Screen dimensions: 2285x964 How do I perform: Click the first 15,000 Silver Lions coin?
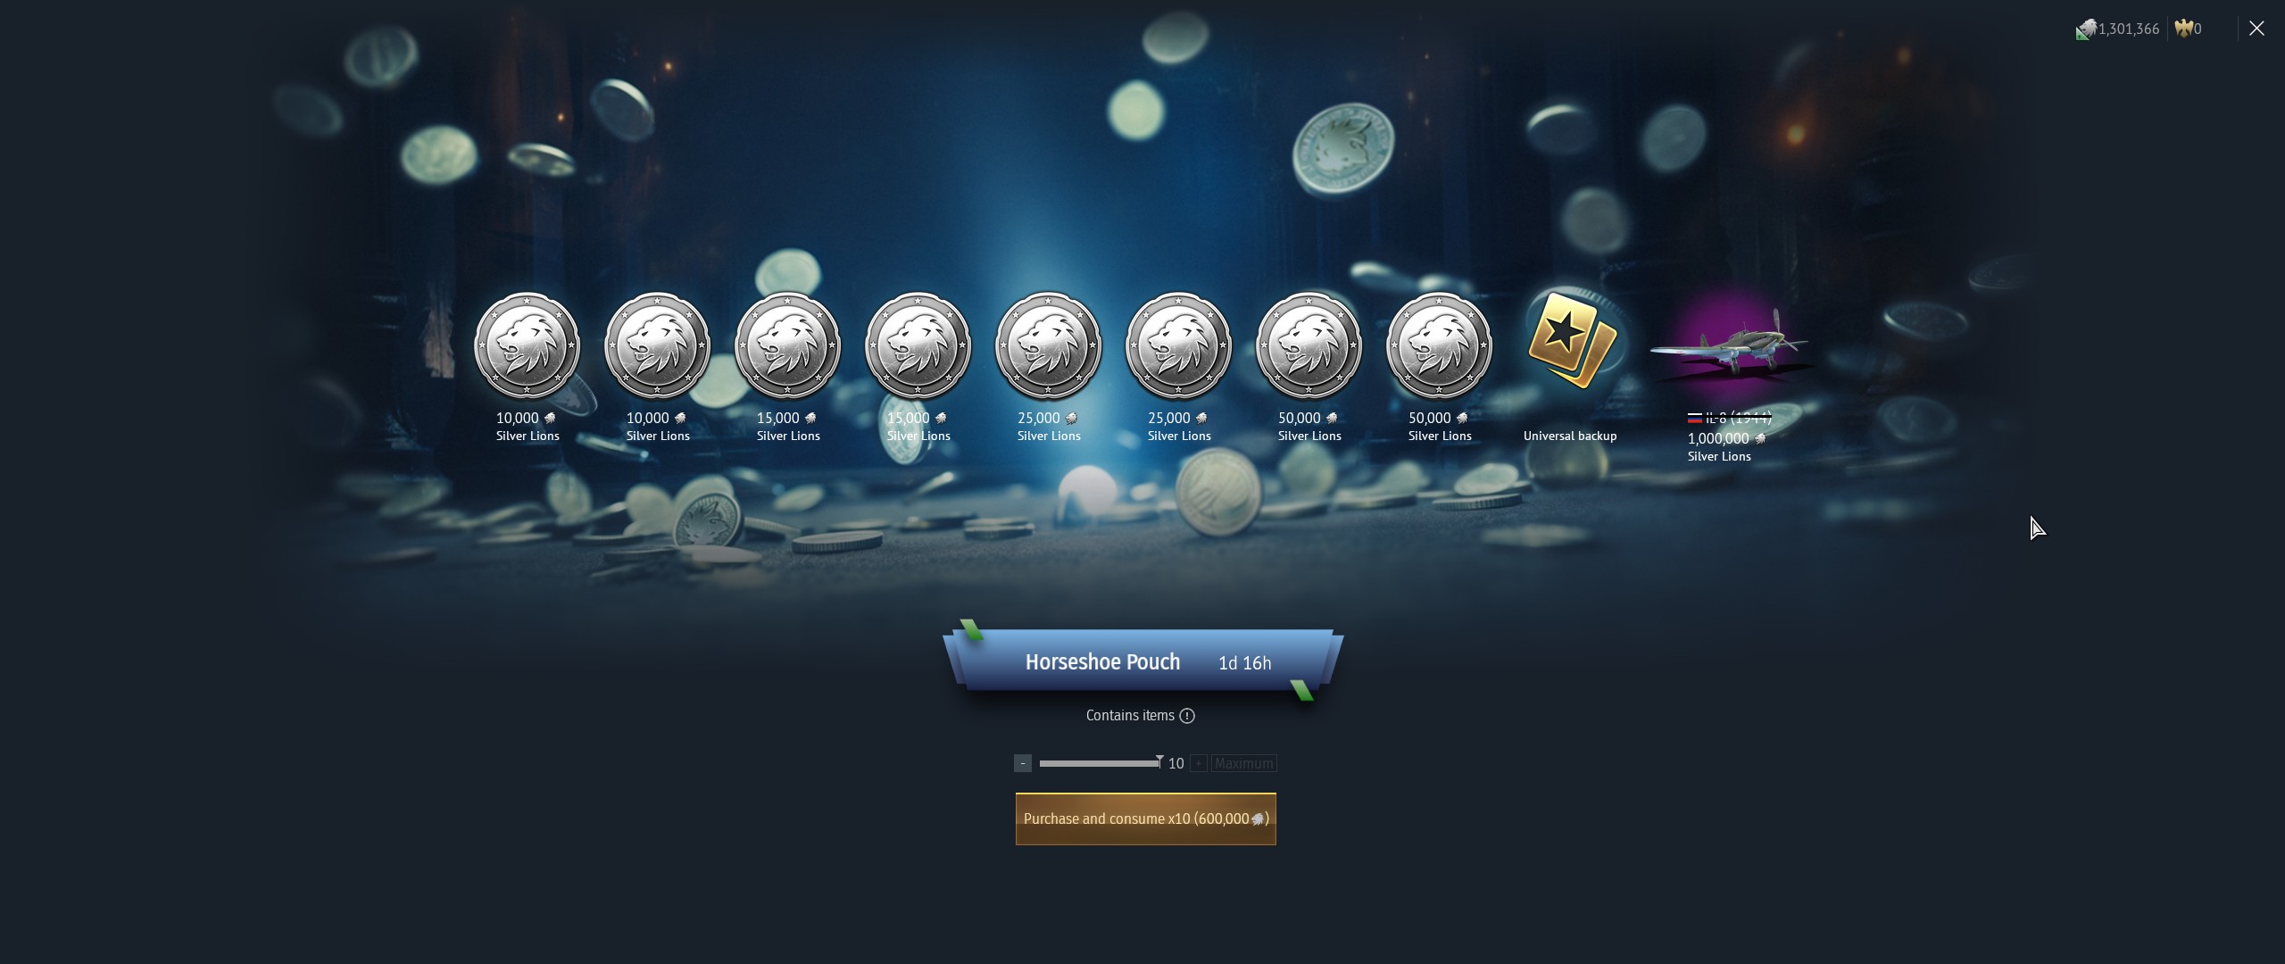(x=787, y=345)
